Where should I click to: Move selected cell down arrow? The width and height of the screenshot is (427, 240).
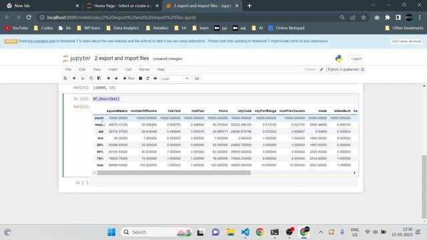(x=116, y=79)
